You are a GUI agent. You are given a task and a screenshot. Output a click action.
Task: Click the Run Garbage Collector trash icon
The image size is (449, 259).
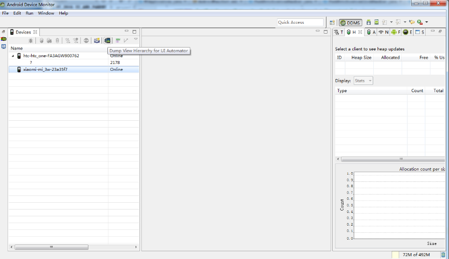(443, 255)
